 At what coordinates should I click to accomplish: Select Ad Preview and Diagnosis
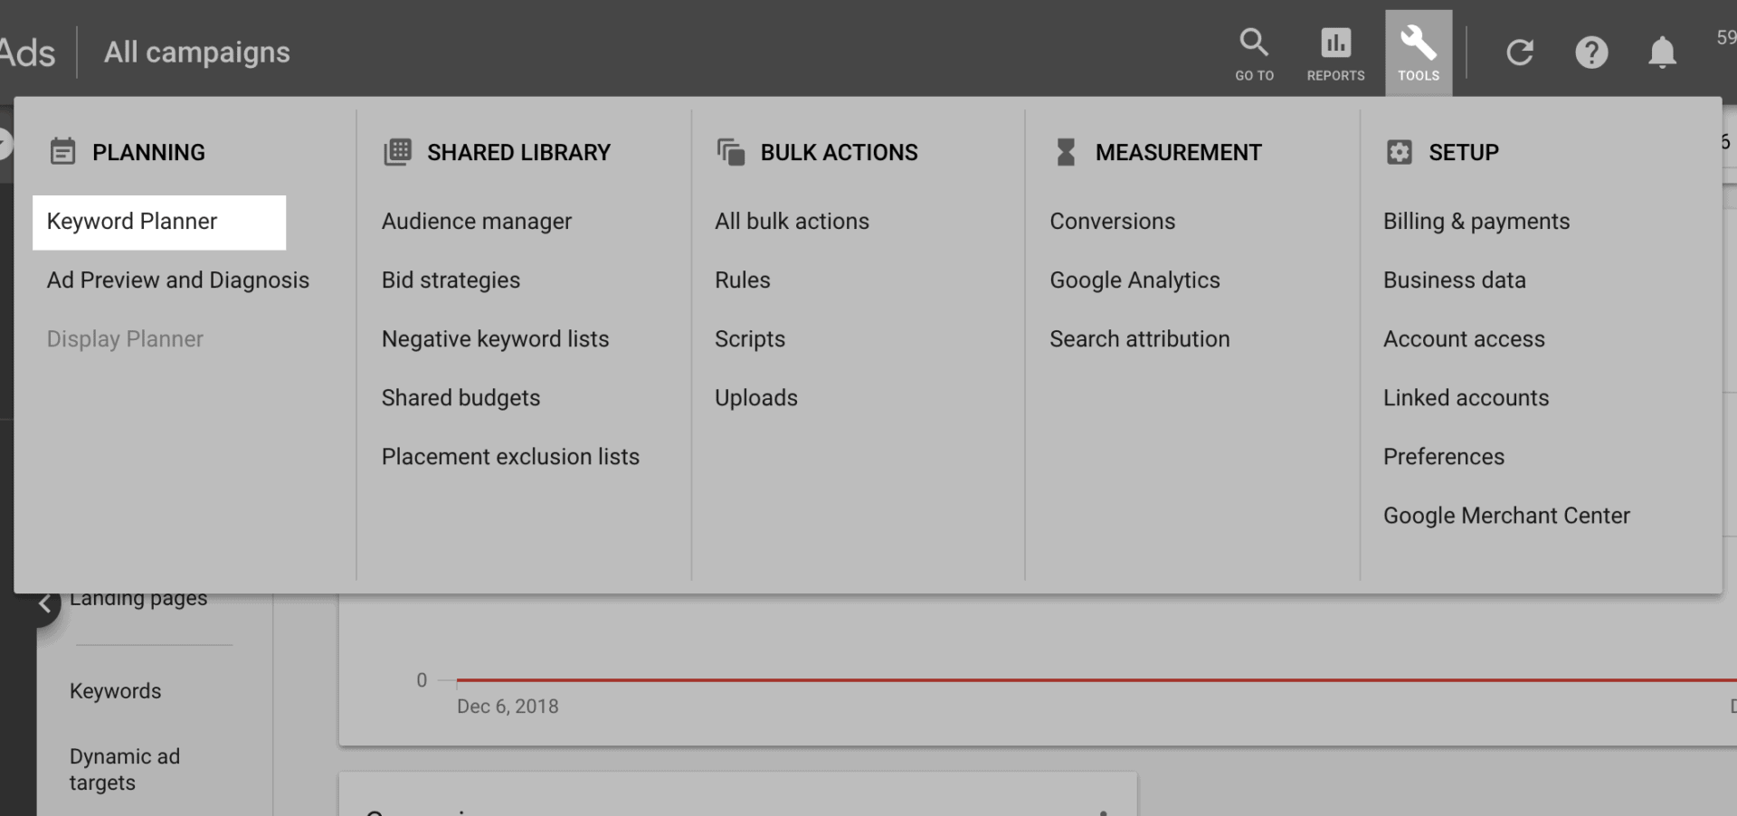tap(178, 280)
